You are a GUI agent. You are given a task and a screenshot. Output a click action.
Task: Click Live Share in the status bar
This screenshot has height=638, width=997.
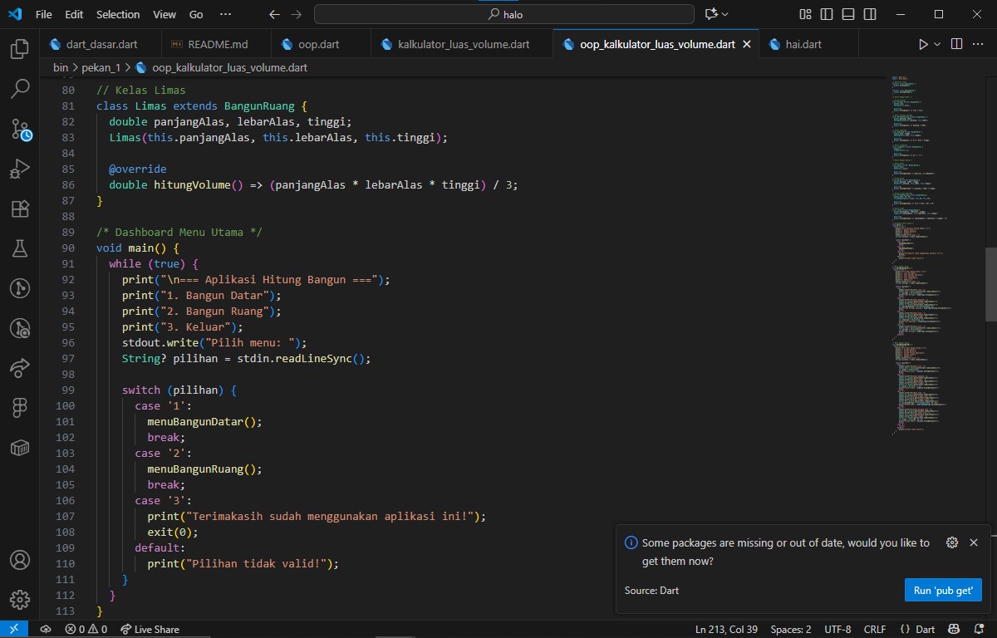coord(150,630)
